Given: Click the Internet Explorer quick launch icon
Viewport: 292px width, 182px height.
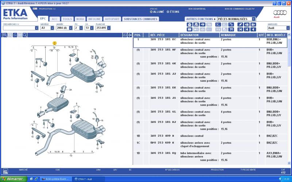Looking at the screenshot, I should (36, 179).
